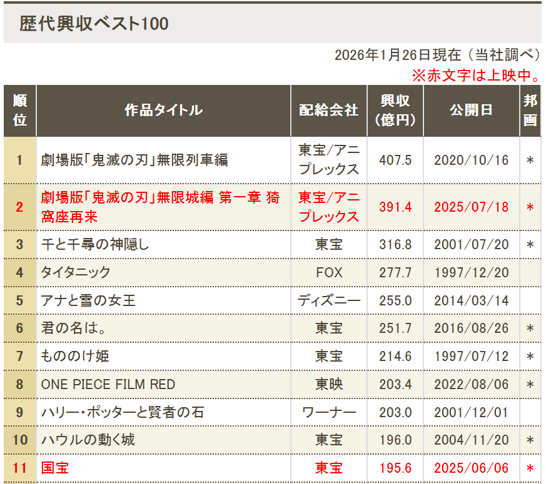The height and width of the screenshot is (484, 546).
Task: Click the asterisk in ONE PIECE FILM RED row
Action: [530, 385]
